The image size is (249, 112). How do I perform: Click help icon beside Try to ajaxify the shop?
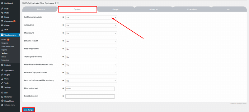[x=63, y=56]
